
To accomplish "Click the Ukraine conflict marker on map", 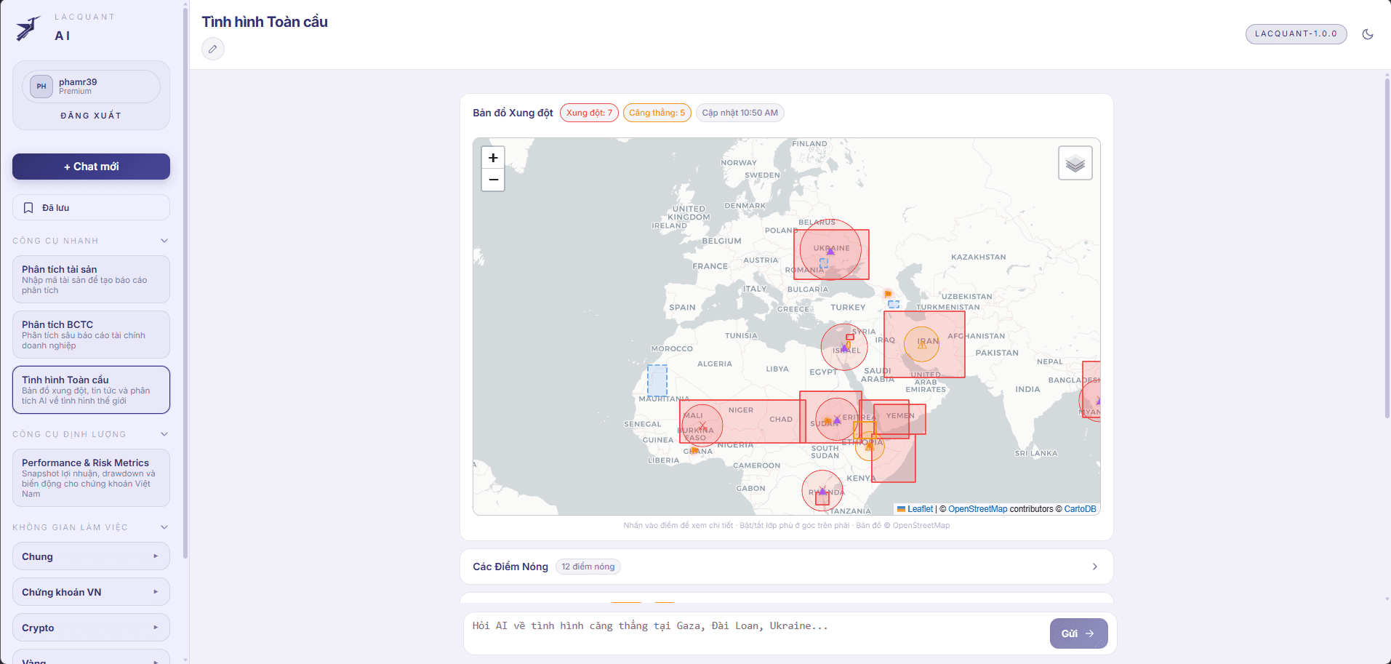I will point(830,251).
